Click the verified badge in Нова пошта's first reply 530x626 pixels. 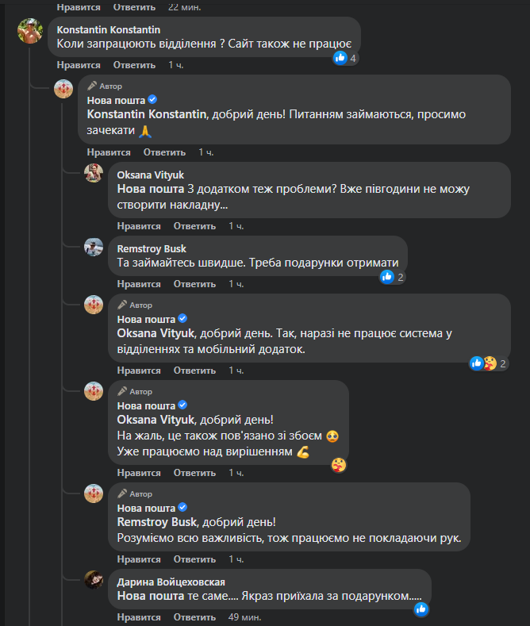[x=153, y=100]
